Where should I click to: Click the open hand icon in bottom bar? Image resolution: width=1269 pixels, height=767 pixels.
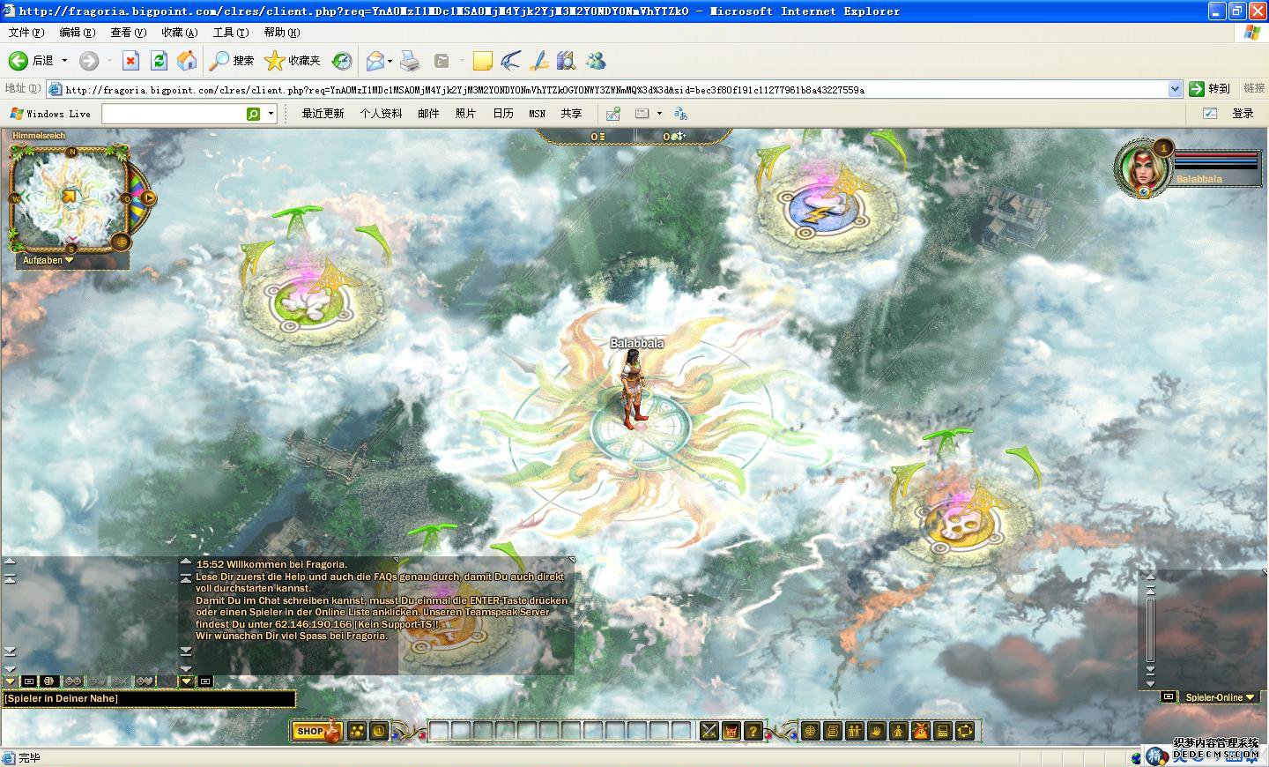click(877, 731)
